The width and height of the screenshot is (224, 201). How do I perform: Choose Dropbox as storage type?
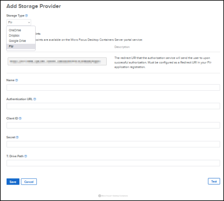pyautogui.click(x=14, y=35)
